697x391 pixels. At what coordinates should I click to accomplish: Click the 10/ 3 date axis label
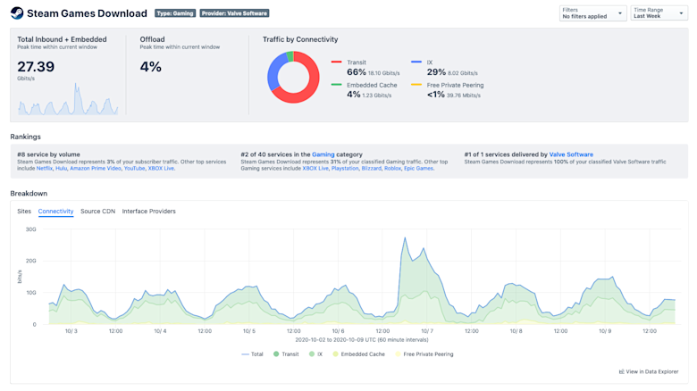[x=71, y=331]
